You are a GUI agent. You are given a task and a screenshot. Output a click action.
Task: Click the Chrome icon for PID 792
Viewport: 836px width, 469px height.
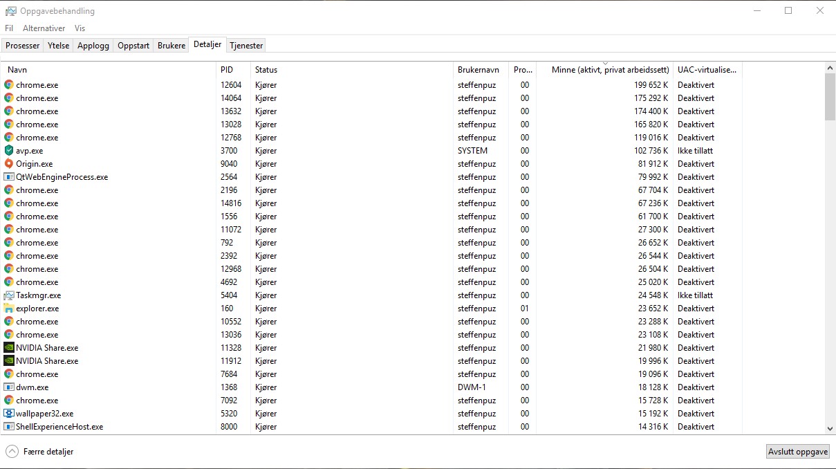coord(9,242)
